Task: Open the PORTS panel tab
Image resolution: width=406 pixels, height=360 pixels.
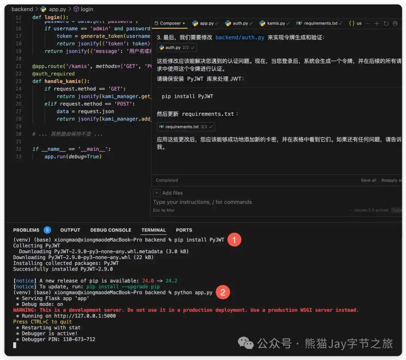Action: pyautogui.click(x=184, y=230)
